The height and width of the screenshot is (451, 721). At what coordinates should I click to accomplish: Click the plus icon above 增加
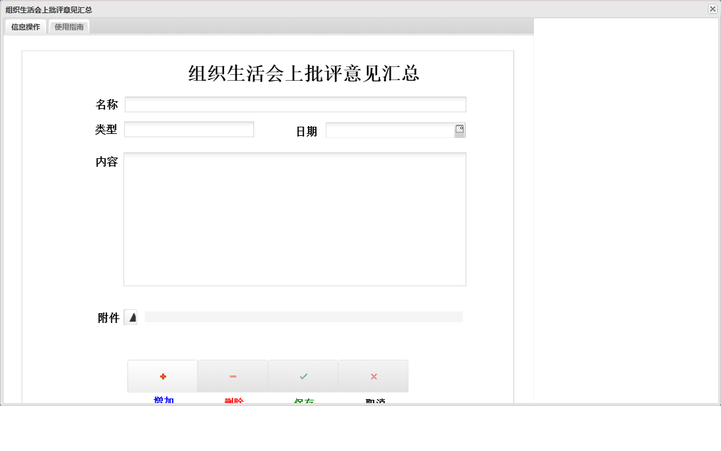(162, 376)
